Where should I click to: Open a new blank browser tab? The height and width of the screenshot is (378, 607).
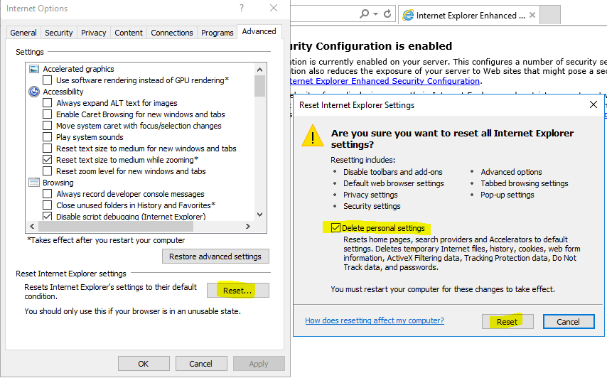tap(549, 15)
